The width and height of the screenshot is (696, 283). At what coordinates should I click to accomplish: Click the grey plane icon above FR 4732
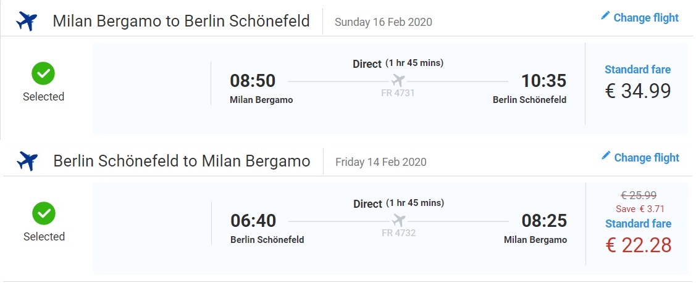[x=398, y=221]
